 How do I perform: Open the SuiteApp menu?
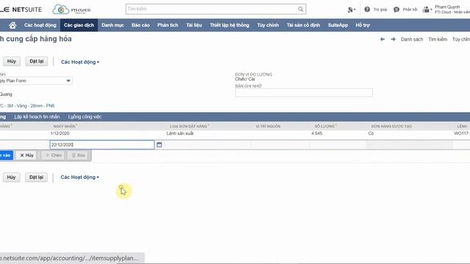tap(338, 25)
